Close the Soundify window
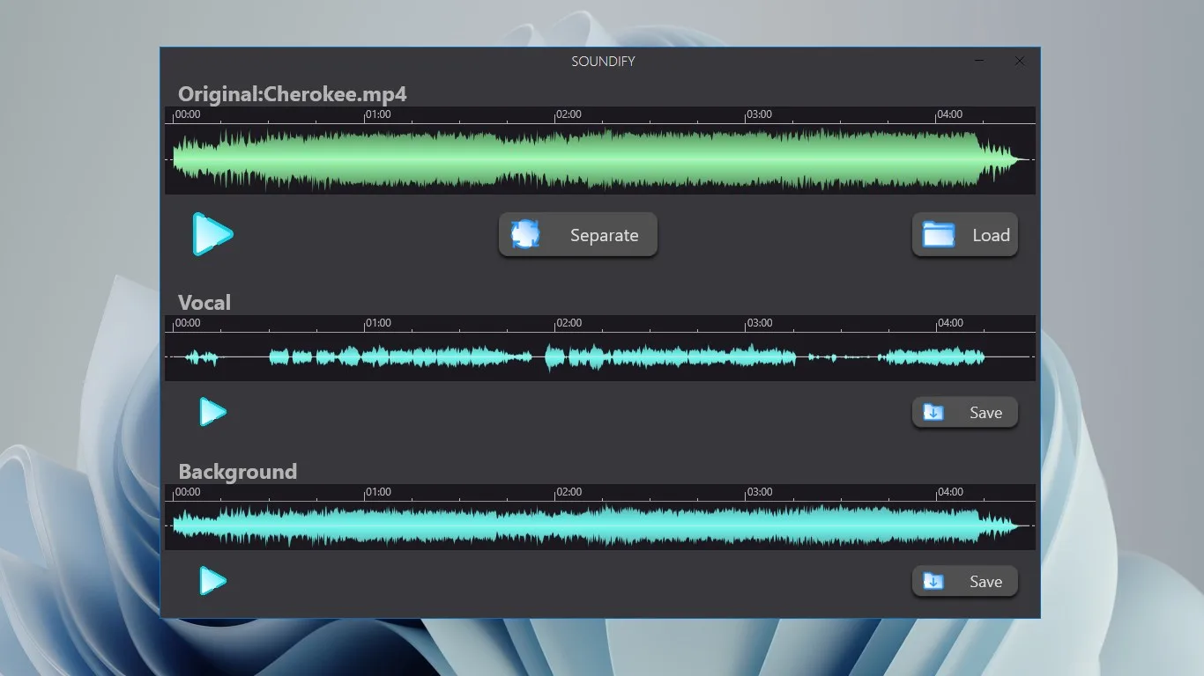This screenshot has height=676, width=1204. (x=1020, y=61)
